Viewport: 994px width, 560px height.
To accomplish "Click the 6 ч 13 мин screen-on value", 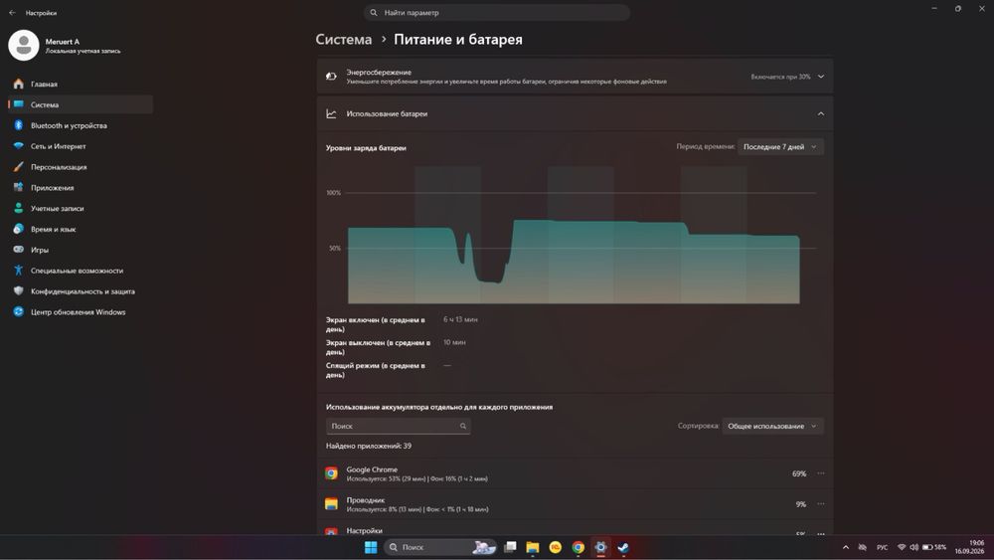I will pyautogui.click(x=460, y=319).
